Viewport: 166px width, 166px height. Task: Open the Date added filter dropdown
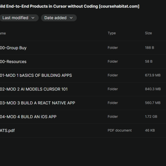[x=59, y=18]
